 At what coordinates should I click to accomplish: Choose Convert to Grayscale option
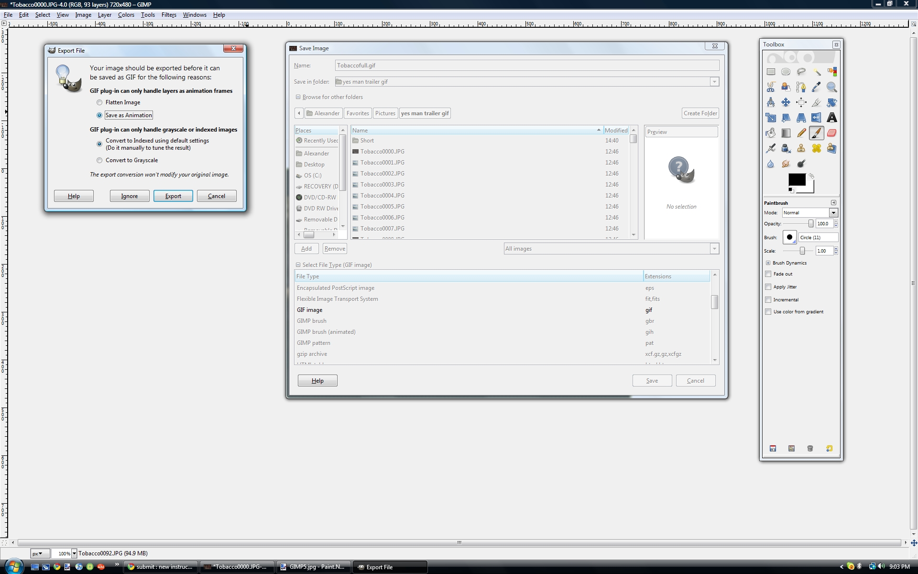(x=99, y=160)
